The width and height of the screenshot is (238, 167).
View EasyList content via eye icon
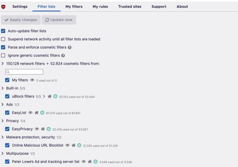click(30, 113)
